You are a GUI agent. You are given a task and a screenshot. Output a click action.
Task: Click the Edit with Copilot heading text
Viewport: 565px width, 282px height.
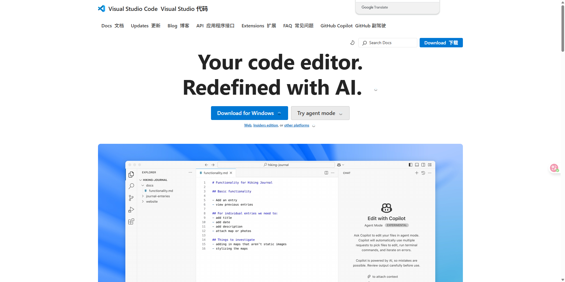click(x=386, y=218)
